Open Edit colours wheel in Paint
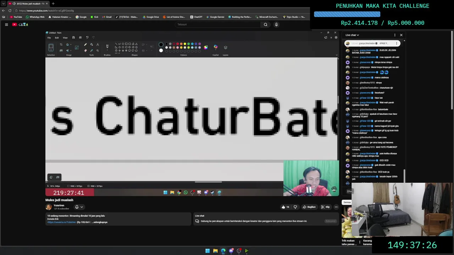This screenshot has width=454, height=255. point(206,47)
